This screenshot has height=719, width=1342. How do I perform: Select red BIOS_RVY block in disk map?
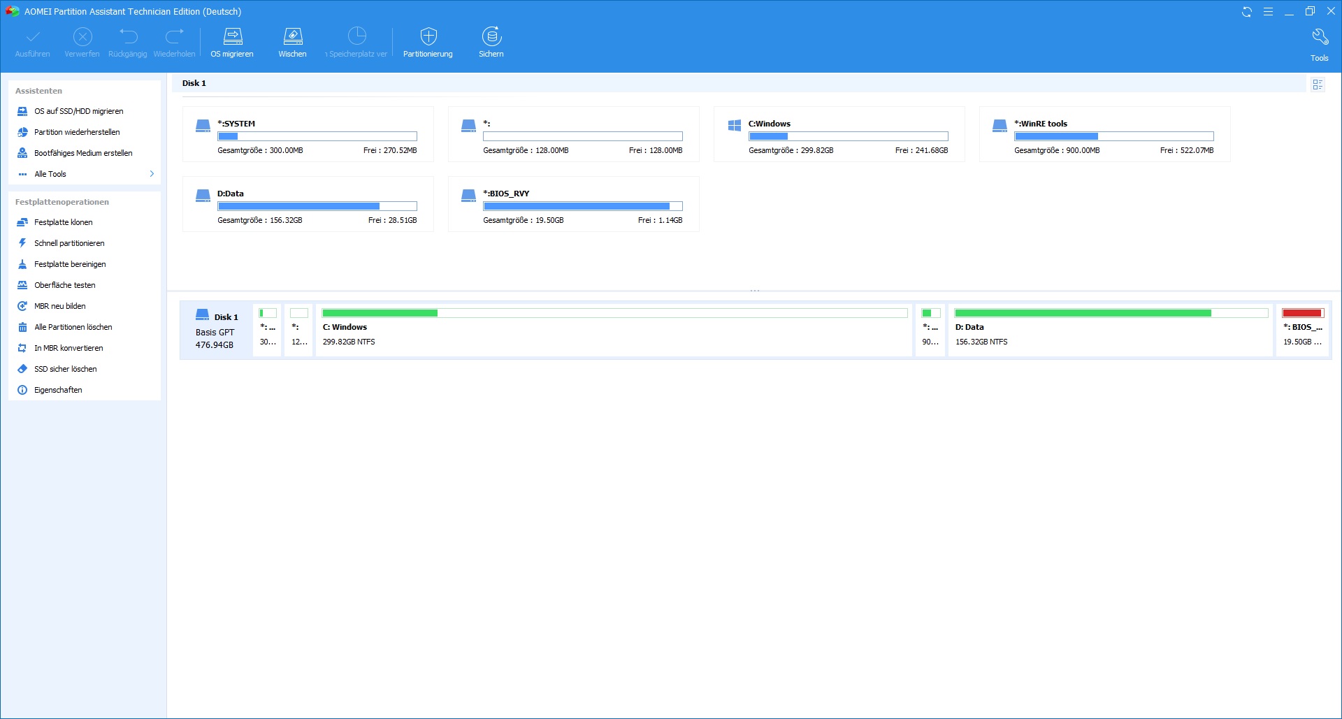point(1303,330)
